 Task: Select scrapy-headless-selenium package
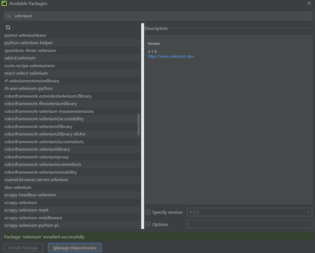[72, 195]
